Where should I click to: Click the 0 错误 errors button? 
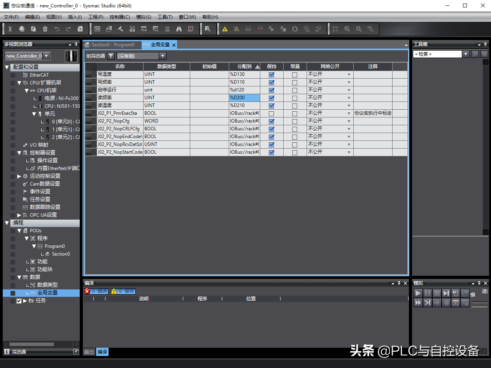96,291
